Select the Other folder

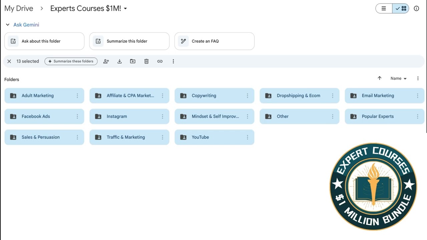point(300,116)
